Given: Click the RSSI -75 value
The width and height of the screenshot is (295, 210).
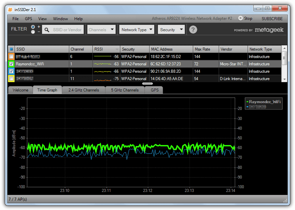Looking at the screenshot, I should coord(116,79).
